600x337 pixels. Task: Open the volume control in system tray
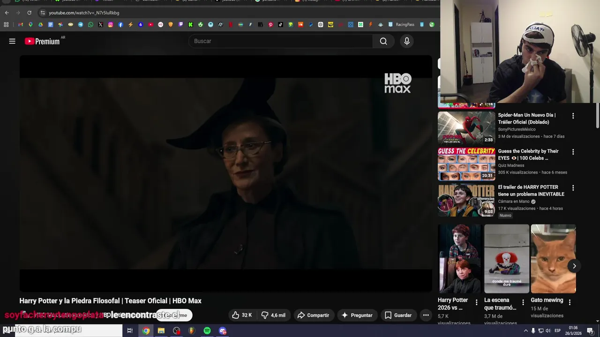click(548, 331)
